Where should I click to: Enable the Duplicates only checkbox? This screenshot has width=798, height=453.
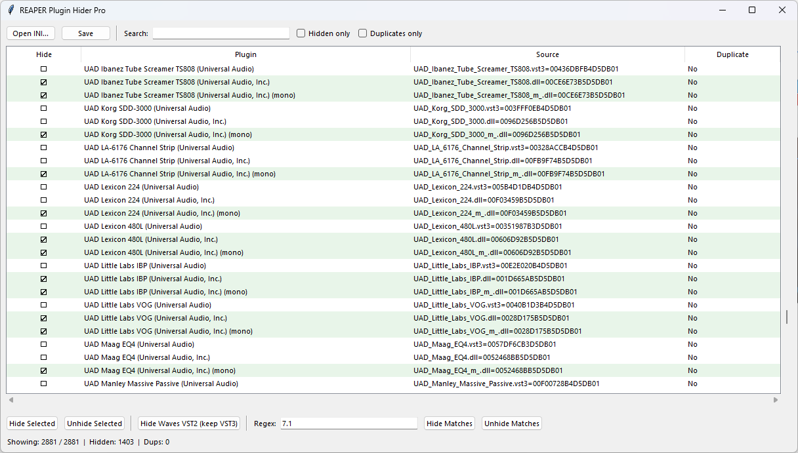point(362,33)
